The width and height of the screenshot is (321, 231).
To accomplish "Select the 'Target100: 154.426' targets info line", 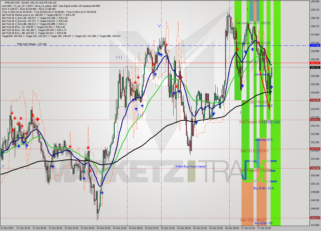I will [61, 36].
